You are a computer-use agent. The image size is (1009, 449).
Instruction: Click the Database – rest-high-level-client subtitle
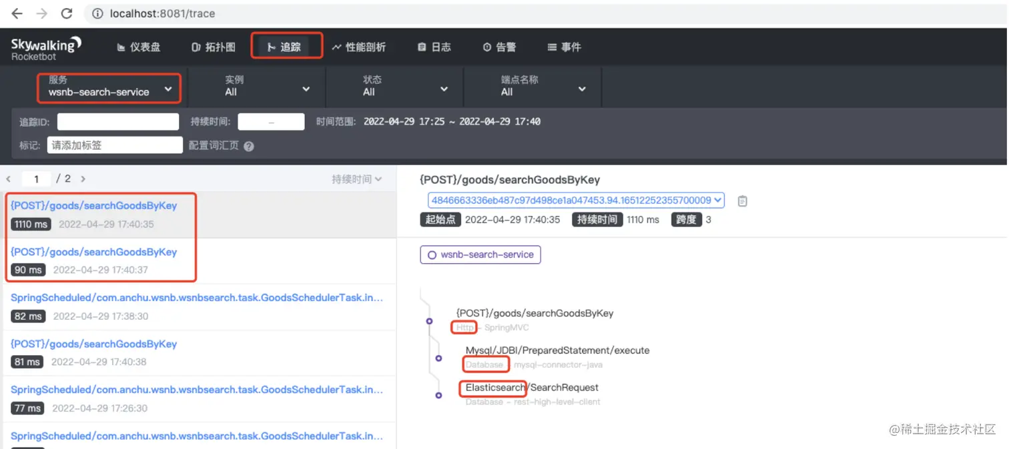tap(533, 402)
